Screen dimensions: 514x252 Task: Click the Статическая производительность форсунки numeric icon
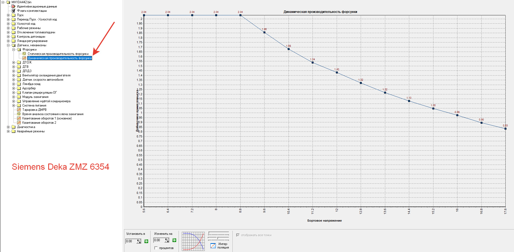tap(24, 54)
